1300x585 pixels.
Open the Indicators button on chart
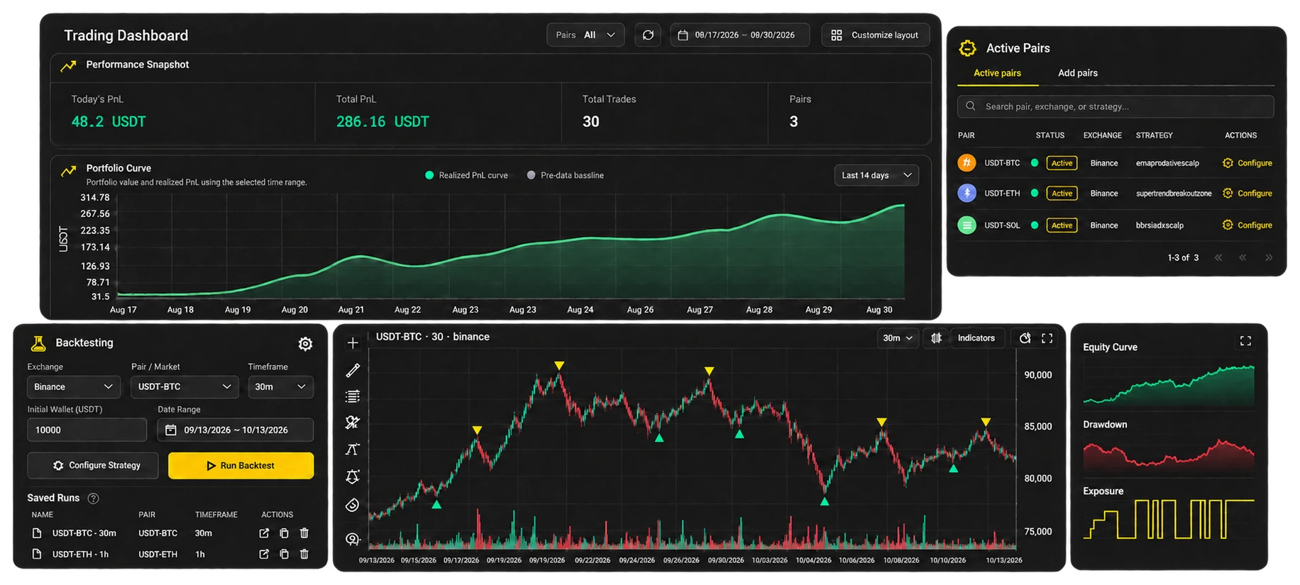[976, 338]
